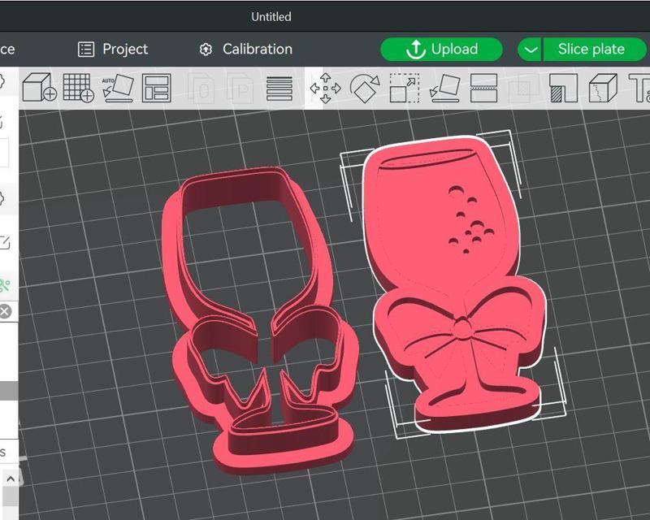Arrange all objects on the plate
The image size is (650, 520).
click(156, 88)
